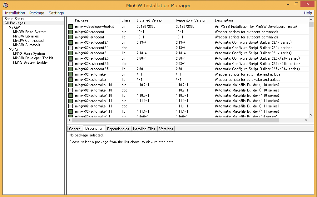Mark the mingw32-automake1.10 doc checkbox
This screenshot has width=317, height=197.
(71, 90)
